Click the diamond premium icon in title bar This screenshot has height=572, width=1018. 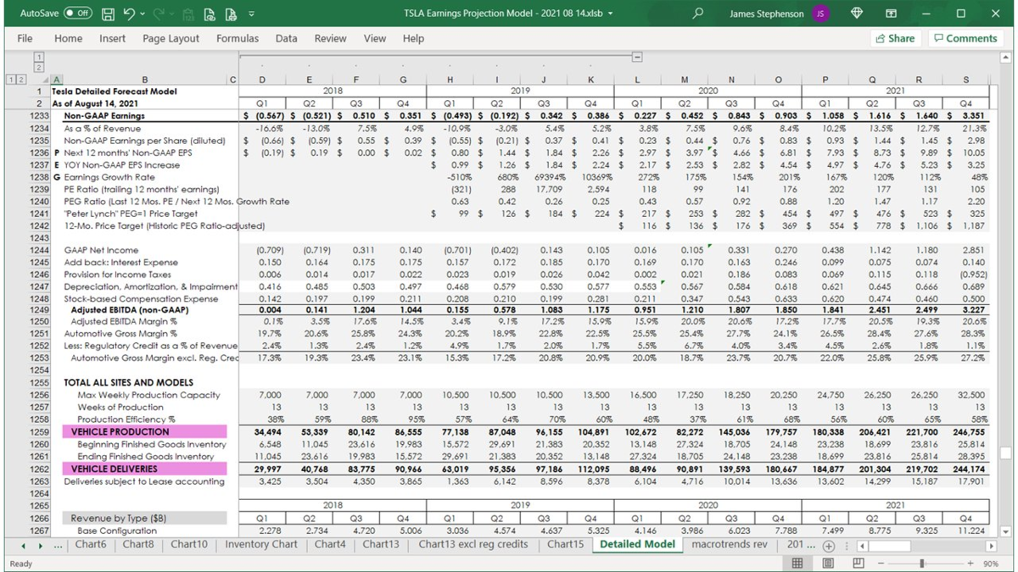point(857,14)
